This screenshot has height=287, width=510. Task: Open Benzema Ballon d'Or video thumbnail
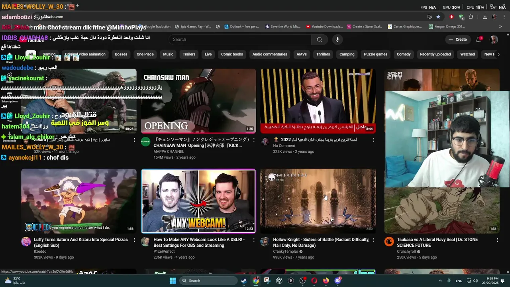[x=318, y=101]
